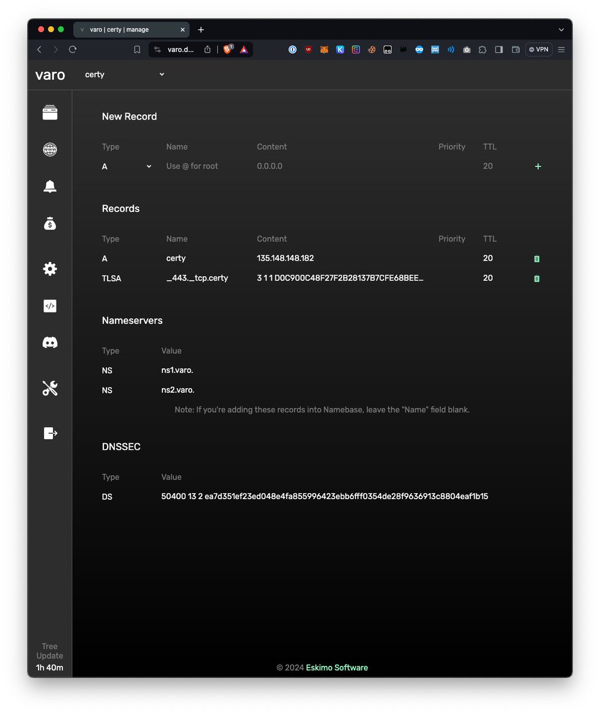Click the site settings icon in address bar

click(158, 49)
